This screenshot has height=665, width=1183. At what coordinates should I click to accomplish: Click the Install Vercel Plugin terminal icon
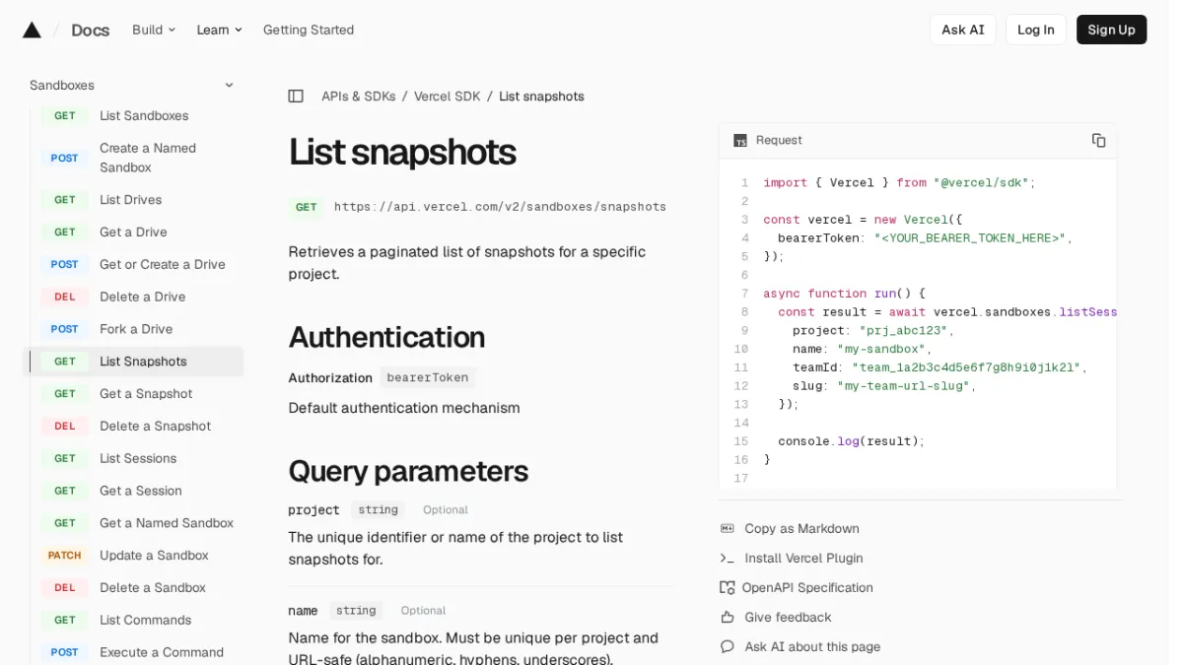pyautogui.click(x=728, y=559)
